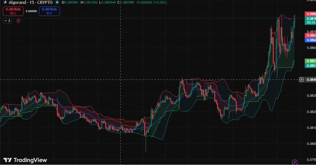Click the +0.000004 (+0.00%) change value

151,2
